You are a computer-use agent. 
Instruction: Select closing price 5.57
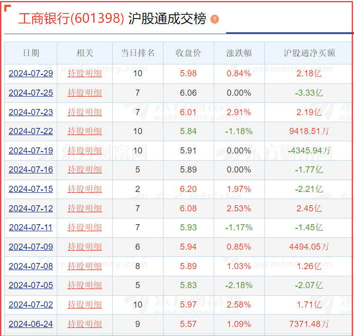coord(188,324)
